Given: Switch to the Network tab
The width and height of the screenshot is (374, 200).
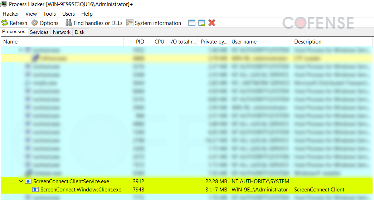Looking at the screenshot, I should [x=62, y=32].
